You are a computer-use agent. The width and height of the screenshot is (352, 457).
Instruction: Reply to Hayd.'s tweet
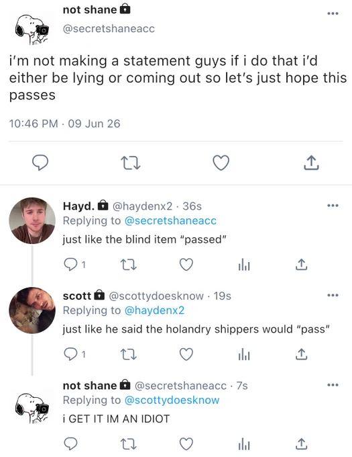70,265
